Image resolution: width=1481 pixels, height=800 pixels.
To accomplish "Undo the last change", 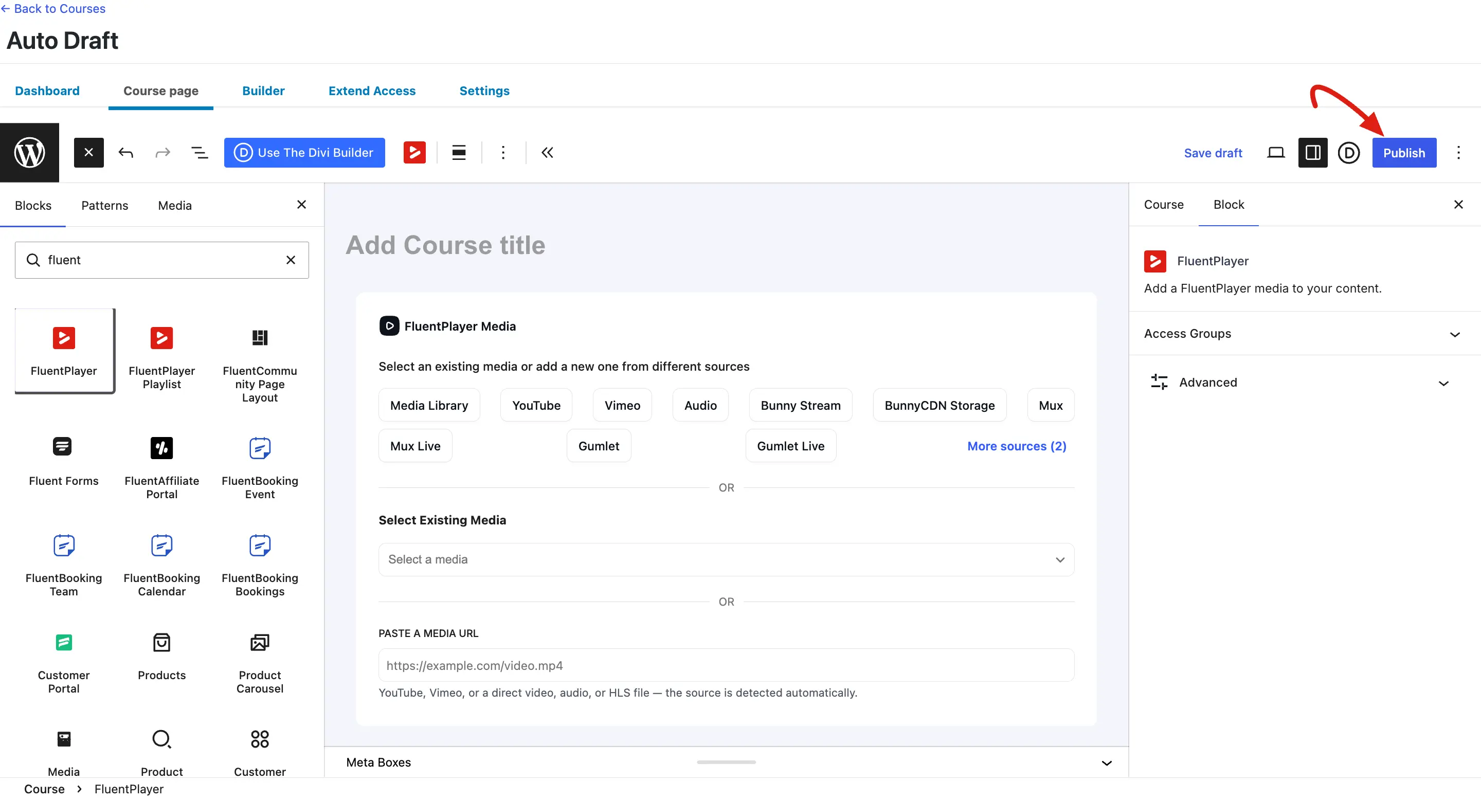I will [x=126, y=152].
